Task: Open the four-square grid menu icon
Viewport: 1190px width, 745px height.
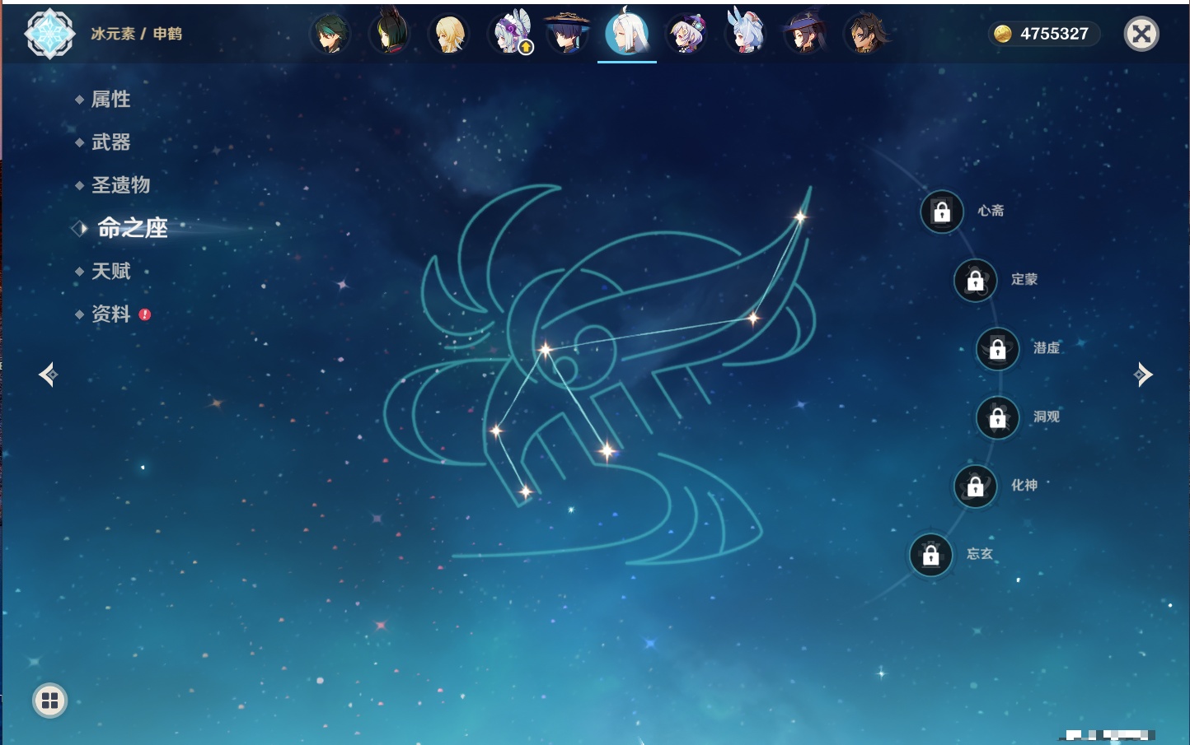Action: click(49, 701)
